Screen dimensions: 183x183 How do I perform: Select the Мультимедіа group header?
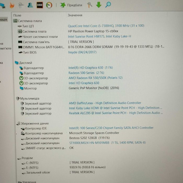tap(28, 99)
